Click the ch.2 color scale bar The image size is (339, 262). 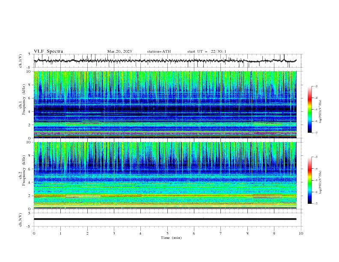[309, 180]
